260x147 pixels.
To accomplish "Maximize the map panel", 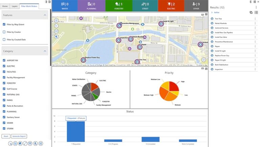I will tap(206, 15).
